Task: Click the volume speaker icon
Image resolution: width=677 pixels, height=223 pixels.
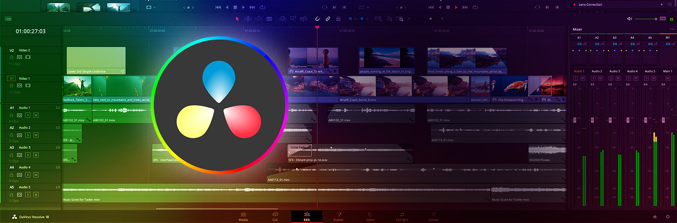Action: click(x=630, y=18)
